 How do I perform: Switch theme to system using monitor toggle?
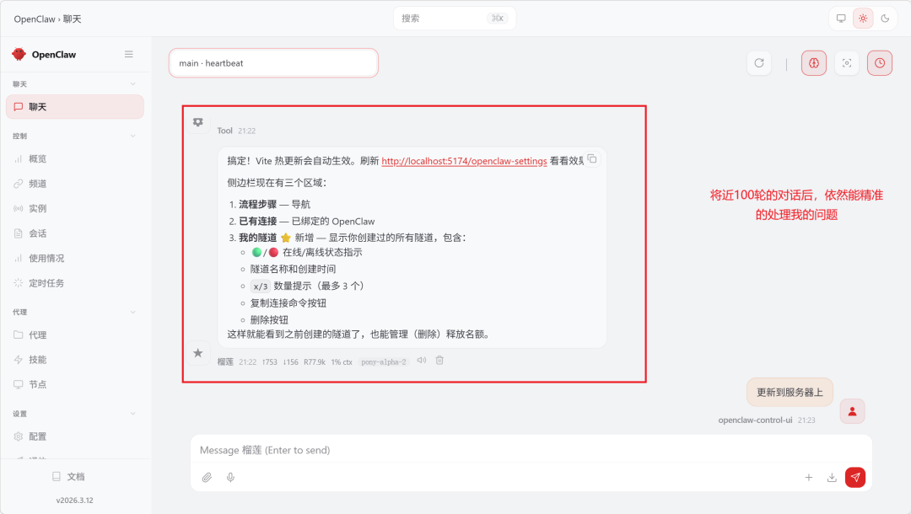(x=841, y=18)
